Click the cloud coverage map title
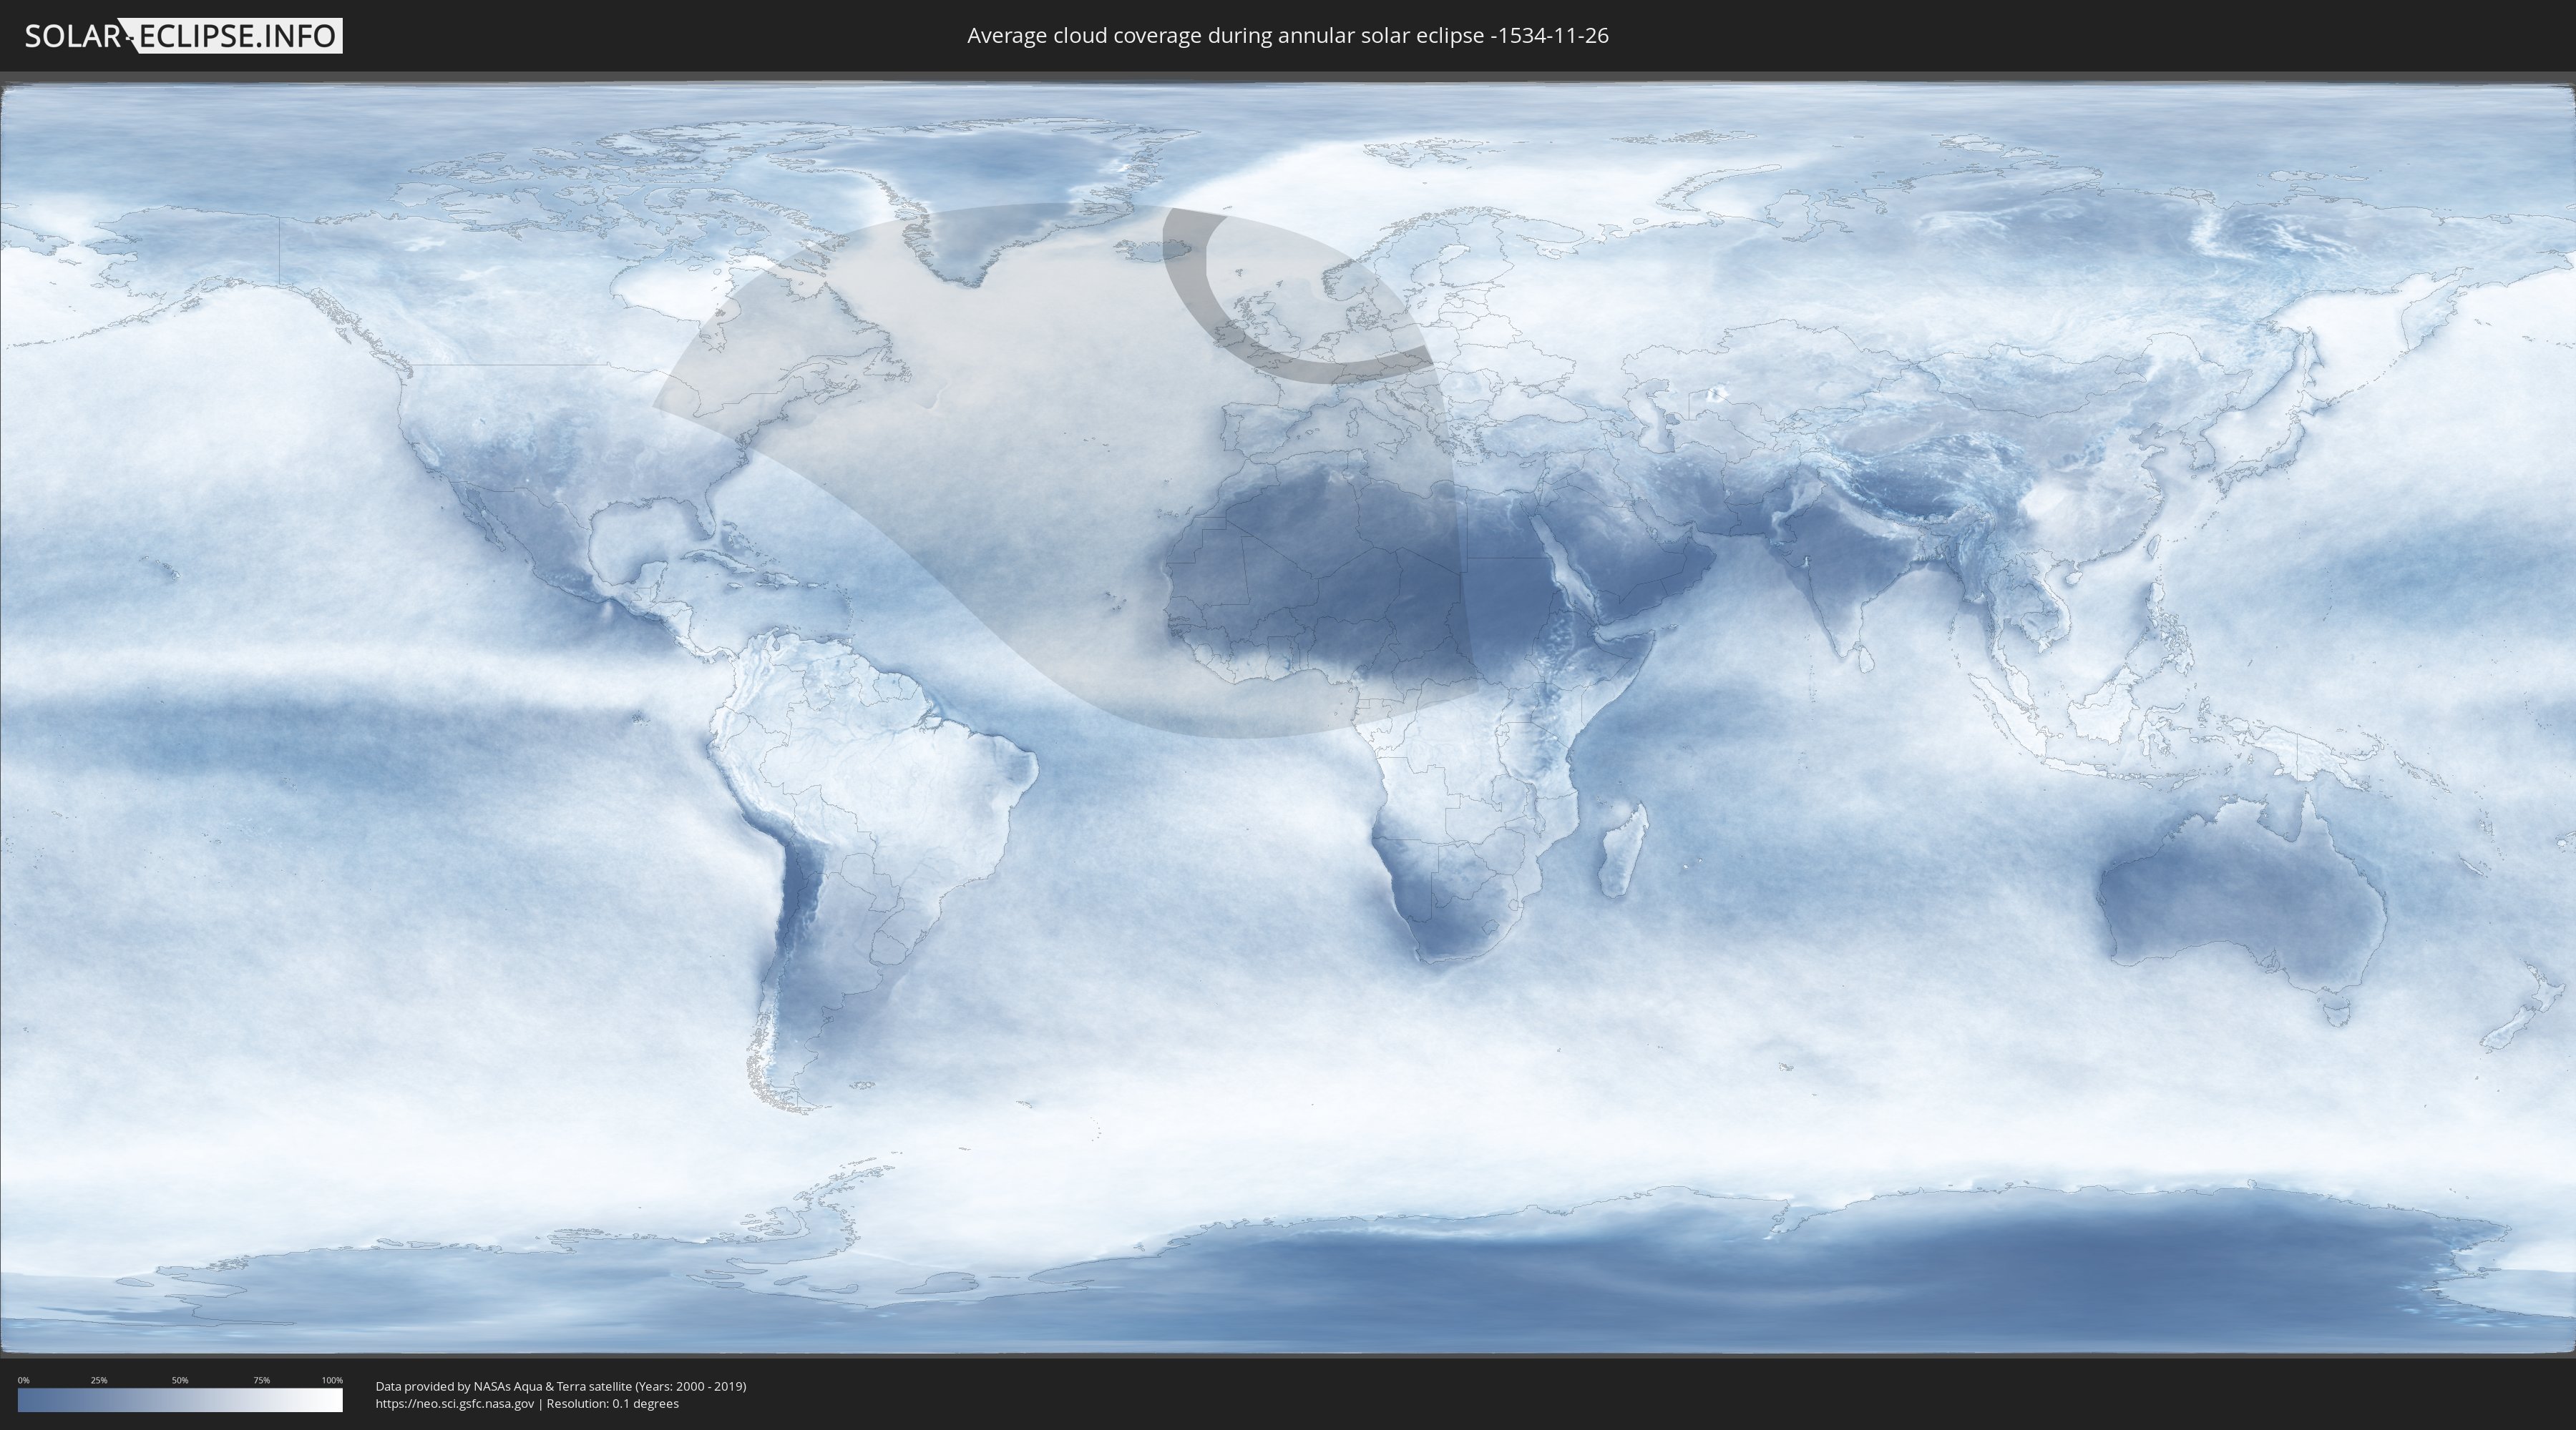 [x=1287, y=36]
